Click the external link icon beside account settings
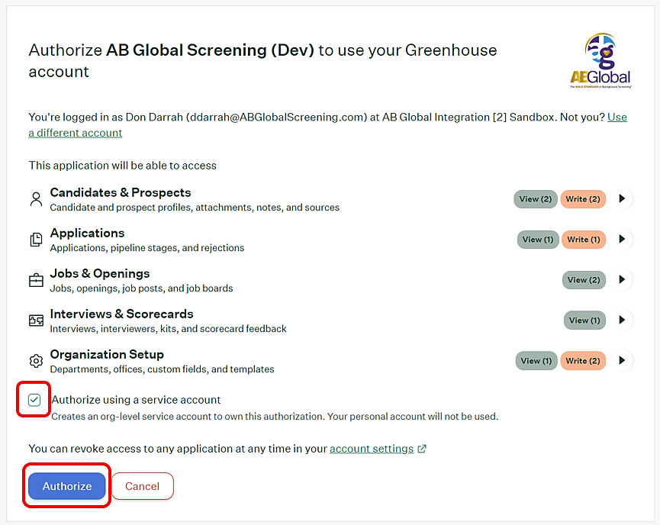Viewport: 660px width, 525px height. [422, 449]
